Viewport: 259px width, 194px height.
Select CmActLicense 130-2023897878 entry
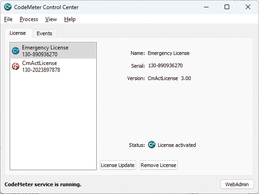point(53,66)
